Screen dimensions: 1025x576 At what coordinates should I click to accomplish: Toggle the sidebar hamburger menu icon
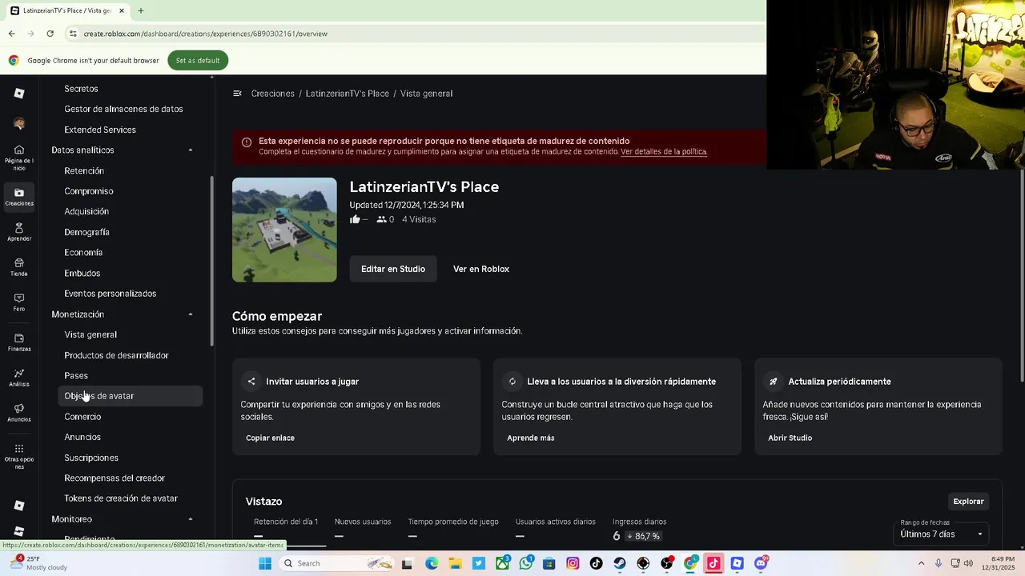[237, 94]
